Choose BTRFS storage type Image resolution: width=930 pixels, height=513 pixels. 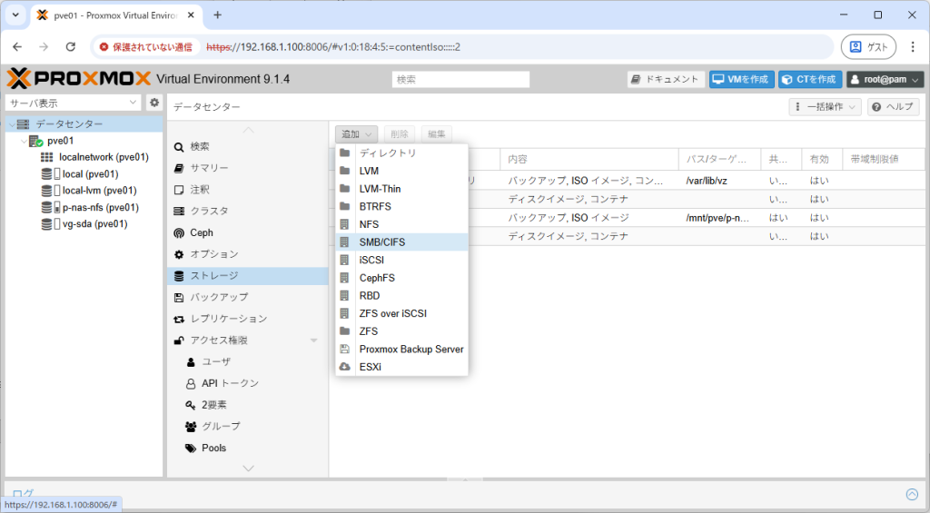401,206
